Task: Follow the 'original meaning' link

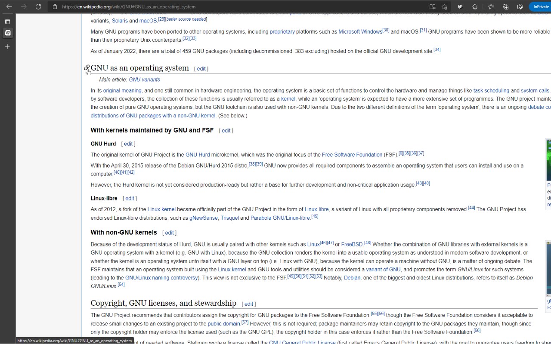Action: 122,91
